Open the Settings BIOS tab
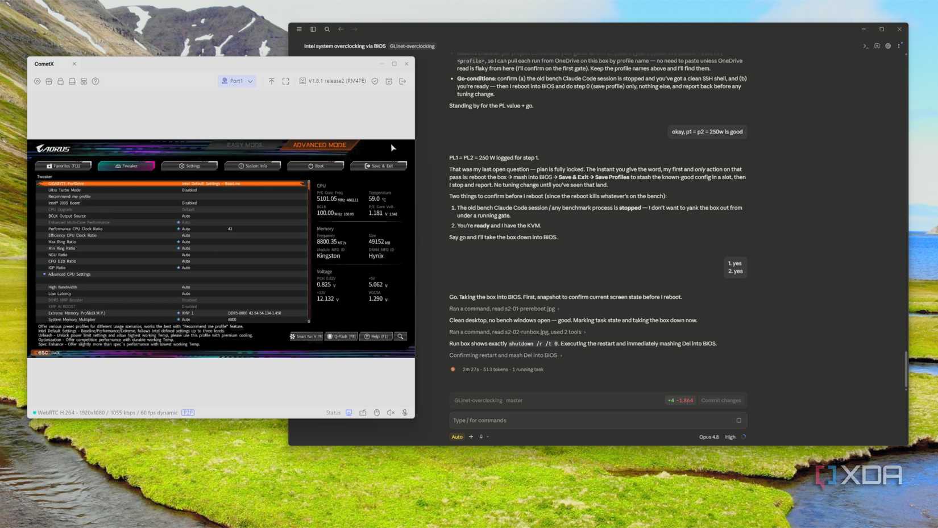Image resolution: width=938 pixels, height=528 pixels. click(189, 166)
